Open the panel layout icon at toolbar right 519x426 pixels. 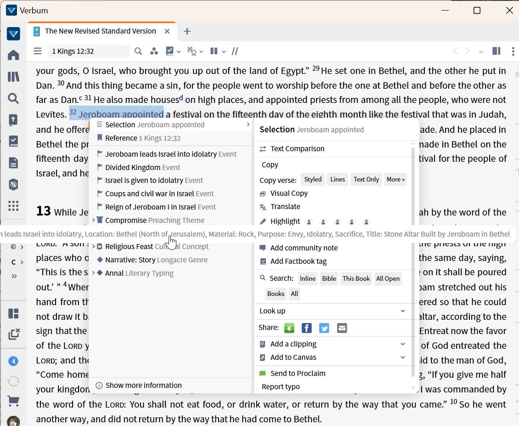click(496, 51)
